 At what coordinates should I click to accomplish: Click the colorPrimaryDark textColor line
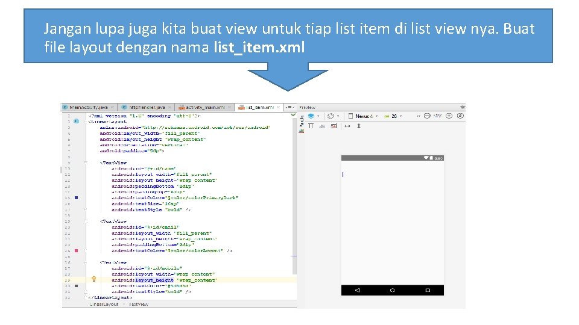tap(175, 198)
